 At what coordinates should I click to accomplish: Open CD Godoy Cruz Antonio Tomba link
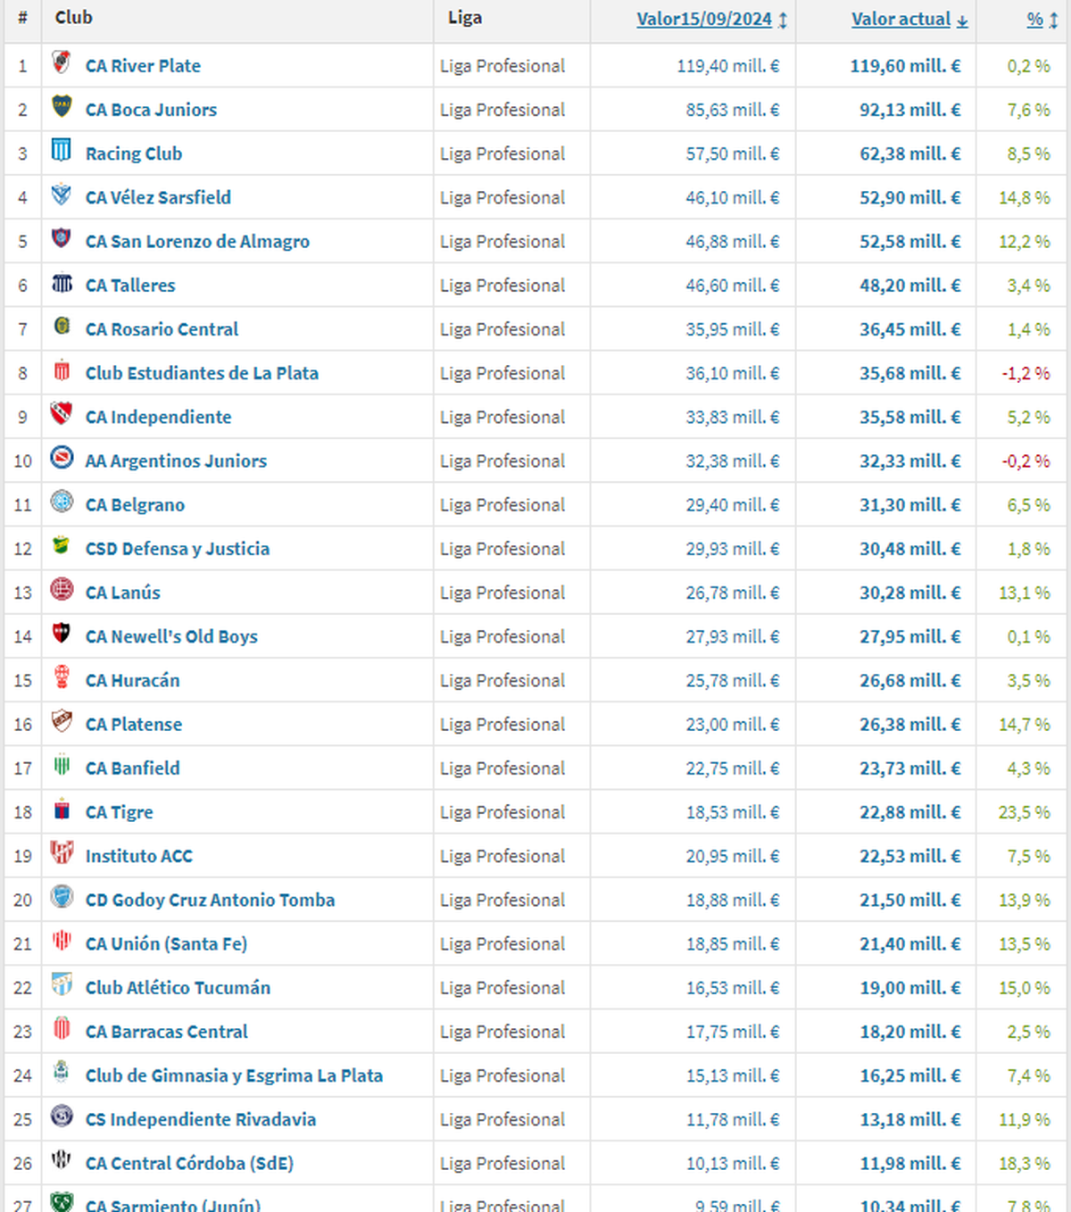(x=210, y=900)
